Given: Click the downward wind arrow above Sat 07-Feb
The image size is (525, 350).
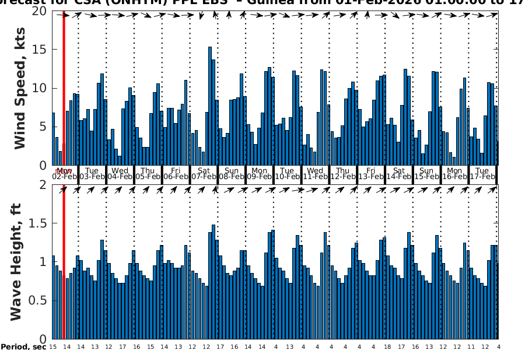Looking at the screenshot, I should coord(201,15).
